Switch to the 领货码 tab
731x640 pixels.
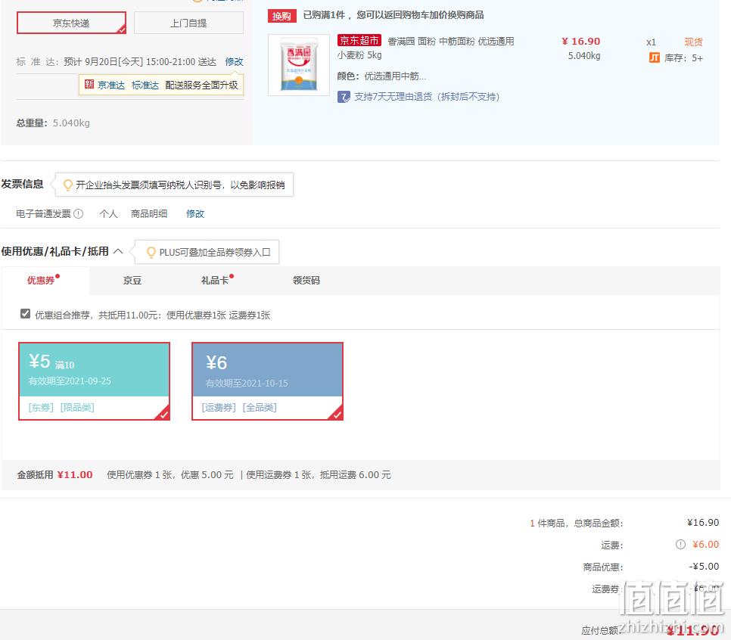(x=306, y=280)
